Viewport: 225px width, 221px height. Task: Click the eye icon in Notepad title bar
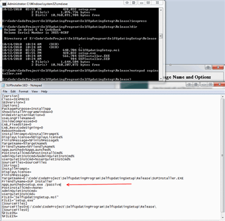pyautogui.click(x=190, y=84)
